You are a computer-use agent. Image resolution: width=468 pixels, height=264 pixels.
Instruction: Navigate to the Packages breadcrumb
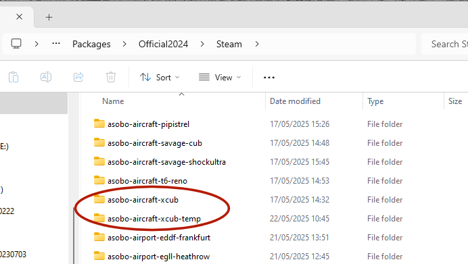(x=91, y=44)
